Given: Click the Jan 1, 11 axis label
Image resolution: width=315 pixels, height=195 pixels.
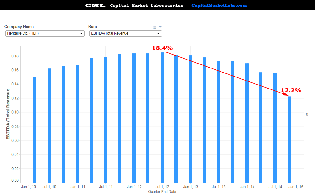Looking at the screenshot, I should click(78, 187).
